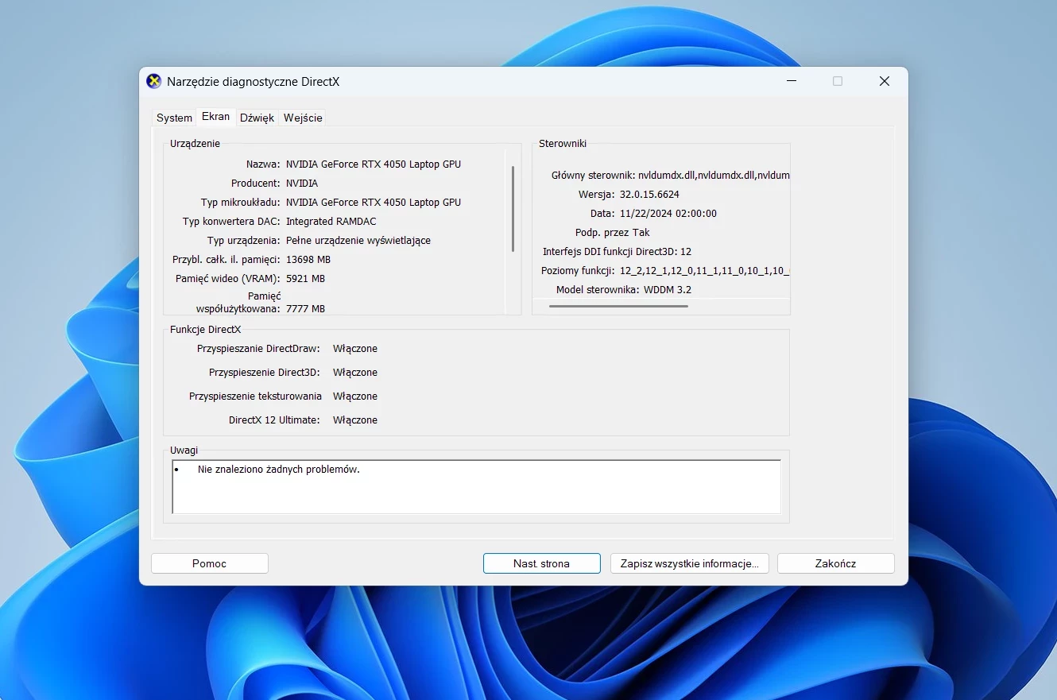Image resolution: width=1057 pixels, height=700 pixels.
Task: Click Zapisz wszystkie informacje button
Action: coord(689,563)
